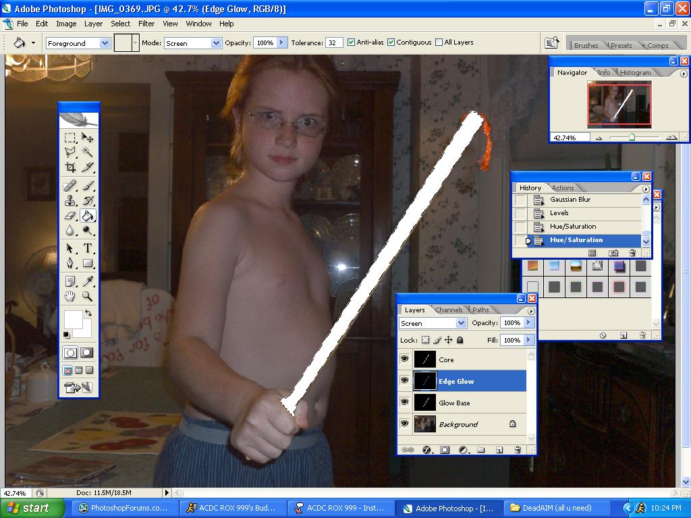Pick the Eyedropper tool

click(x=88, y=281)
